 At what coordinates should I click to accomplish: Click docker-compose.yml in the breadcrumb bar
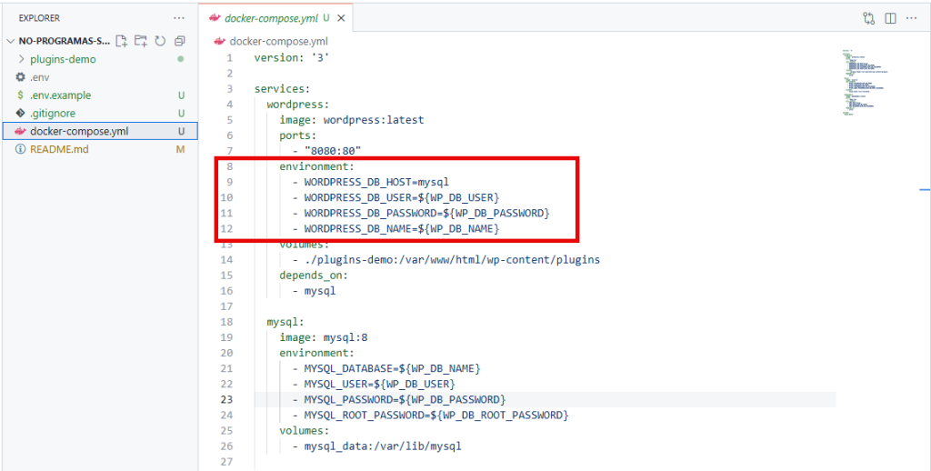pyautogui.click(x=271, y=41)
